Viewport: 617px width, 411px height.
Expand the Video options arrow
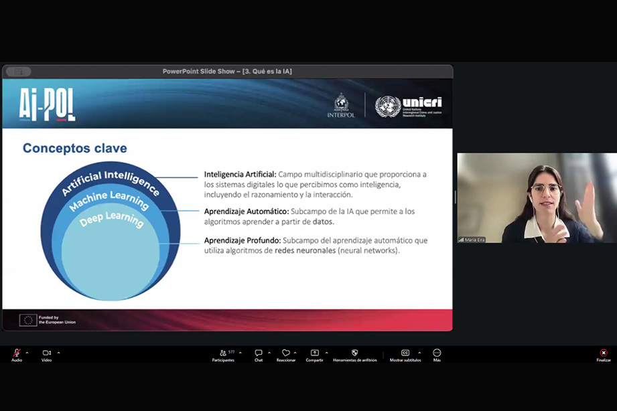(58, 353)
